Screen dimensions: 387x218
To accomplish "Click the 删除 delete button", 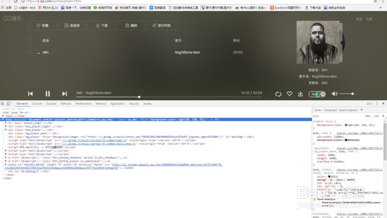I will tap(131, 26).
